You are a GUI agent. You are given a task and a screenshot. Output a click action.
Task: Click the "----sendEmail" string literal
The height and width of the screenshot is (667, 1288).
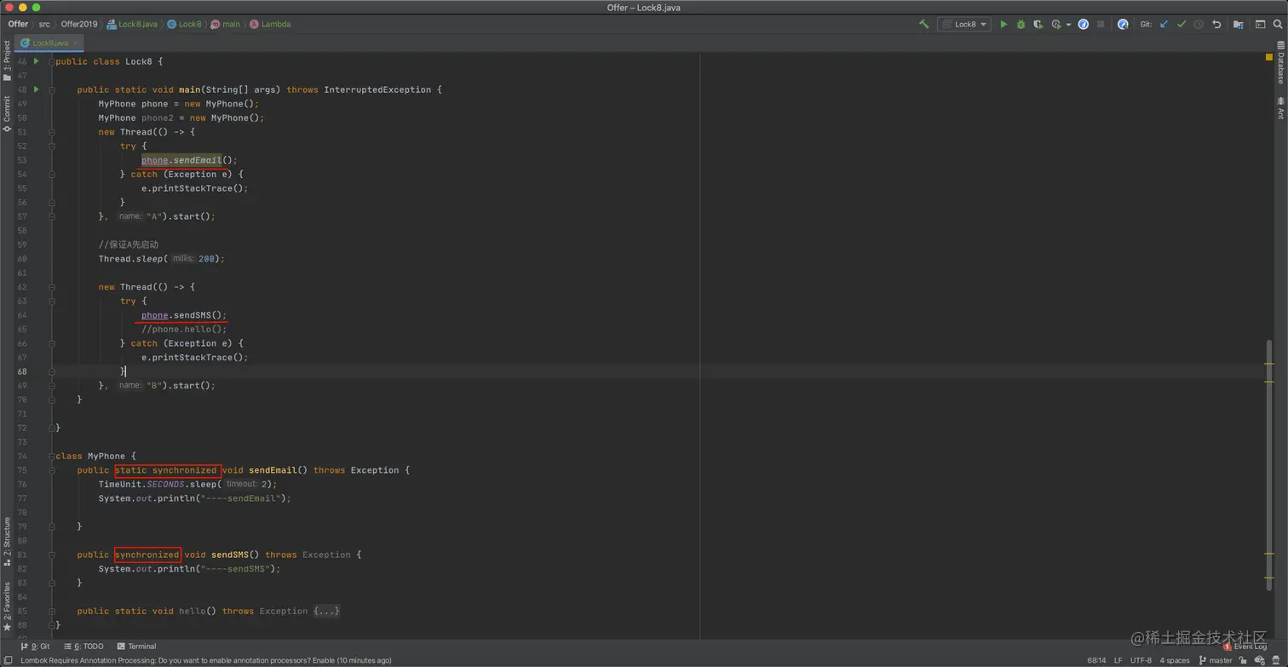pyautogui.click(x=240, y=498)
